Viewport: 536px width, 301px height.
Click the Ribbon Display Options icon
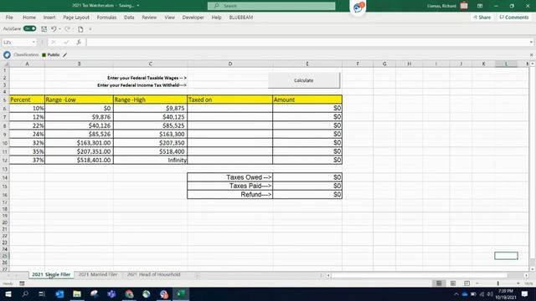(480, 6)
